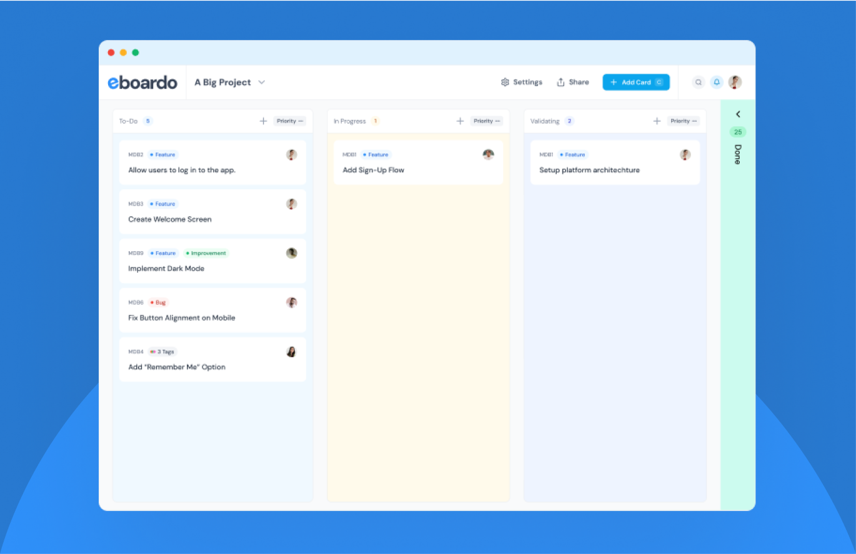Click assignee avatar on Fix Button Alignment card
The image size is (856, 554).
pos(291,302)
